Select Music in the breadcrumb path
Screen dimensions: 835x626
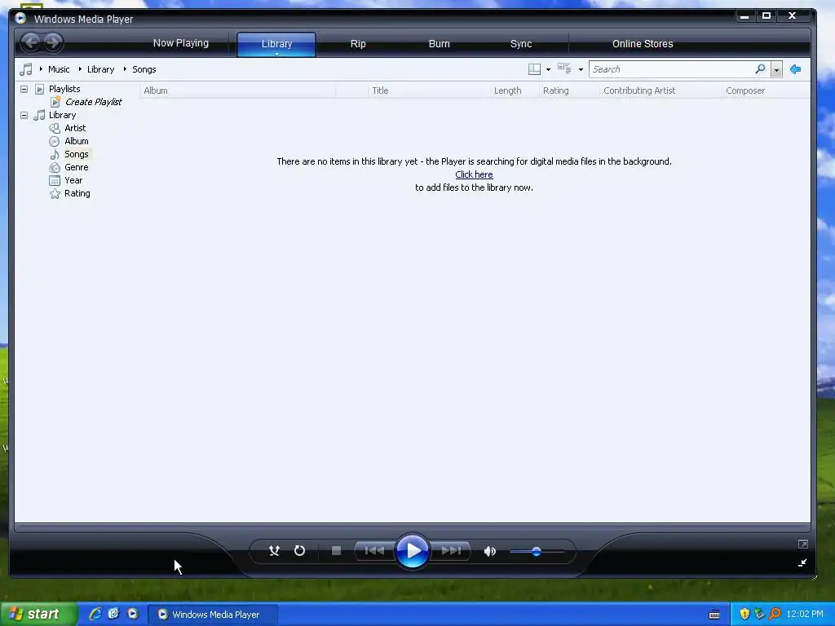(59, 69)
